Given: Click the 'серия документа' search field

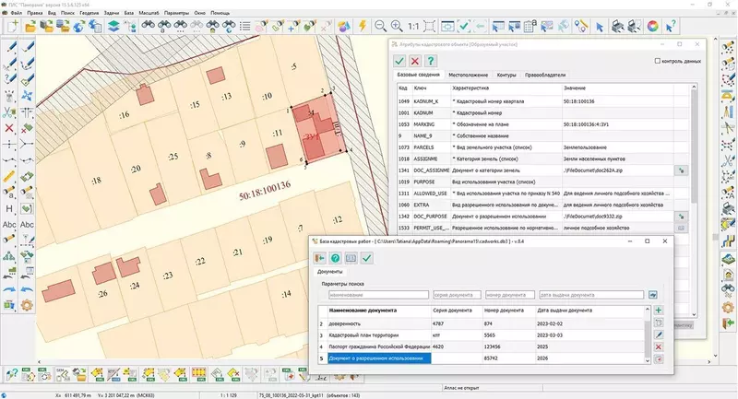Looking at the screenshot, I should coord(457,295).
